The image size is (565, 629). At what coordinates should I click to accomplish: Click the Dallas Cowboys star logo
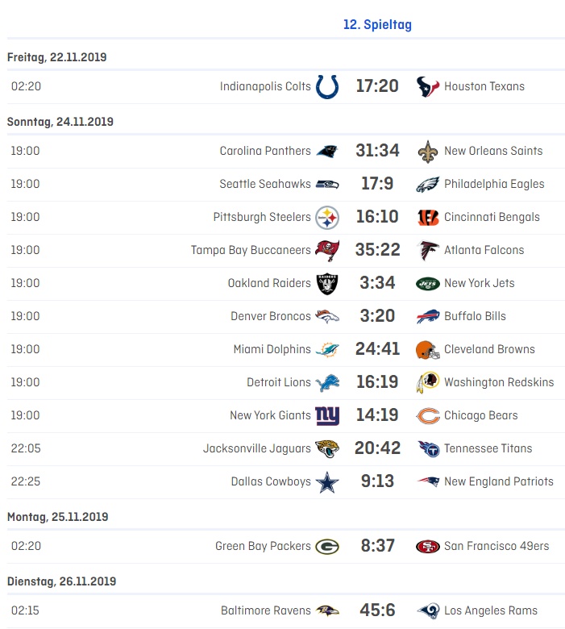(x=327, y=481)
